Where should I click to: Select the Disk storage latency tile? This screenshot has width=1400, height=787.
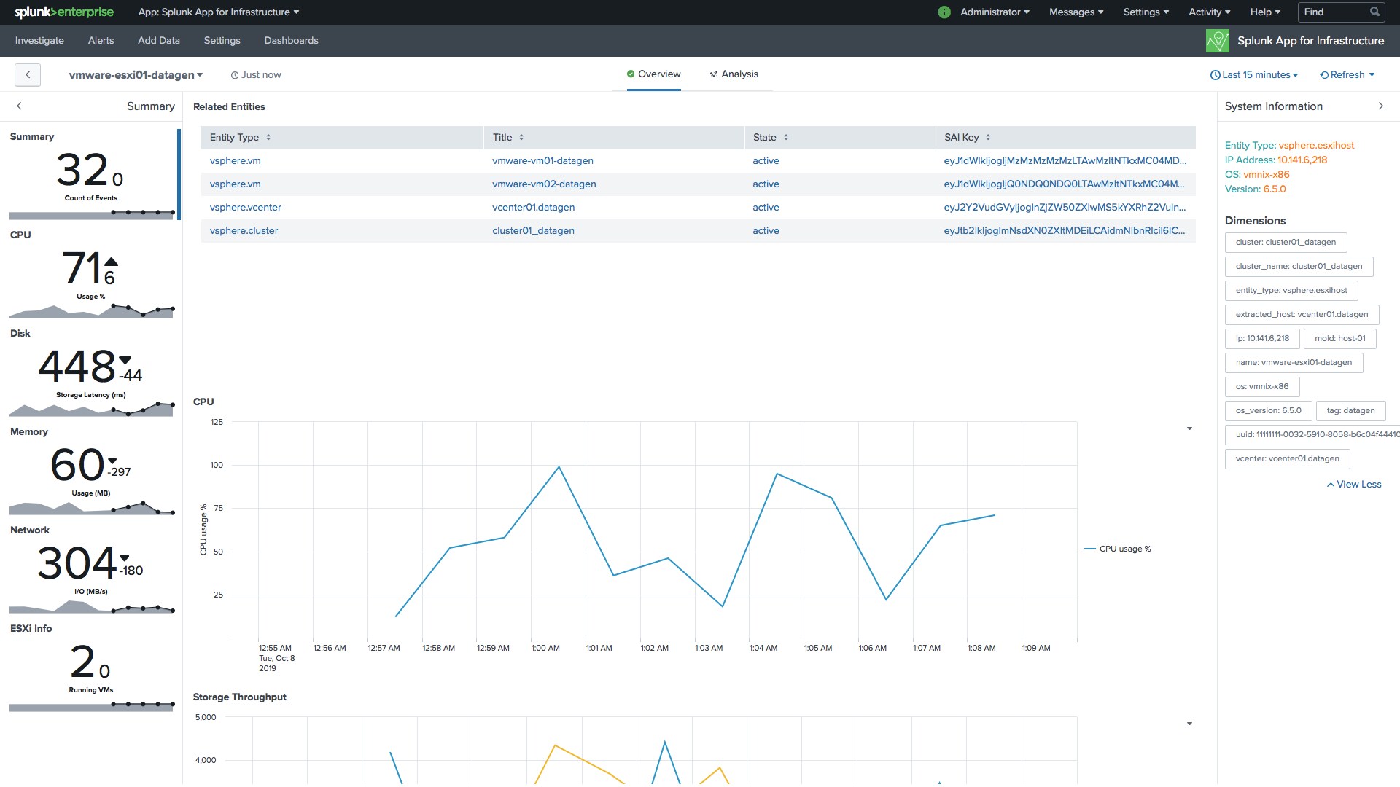(x=91, y=372)
